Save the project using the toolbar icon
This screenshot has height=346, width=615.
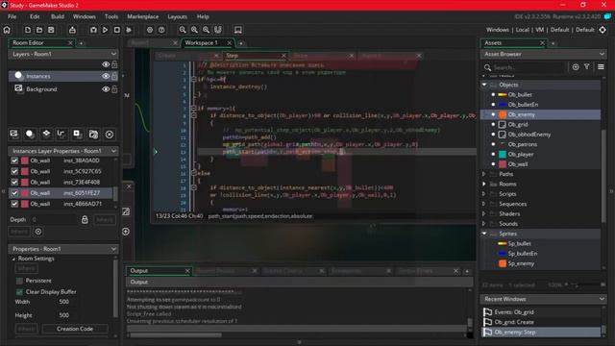point(51,30)
